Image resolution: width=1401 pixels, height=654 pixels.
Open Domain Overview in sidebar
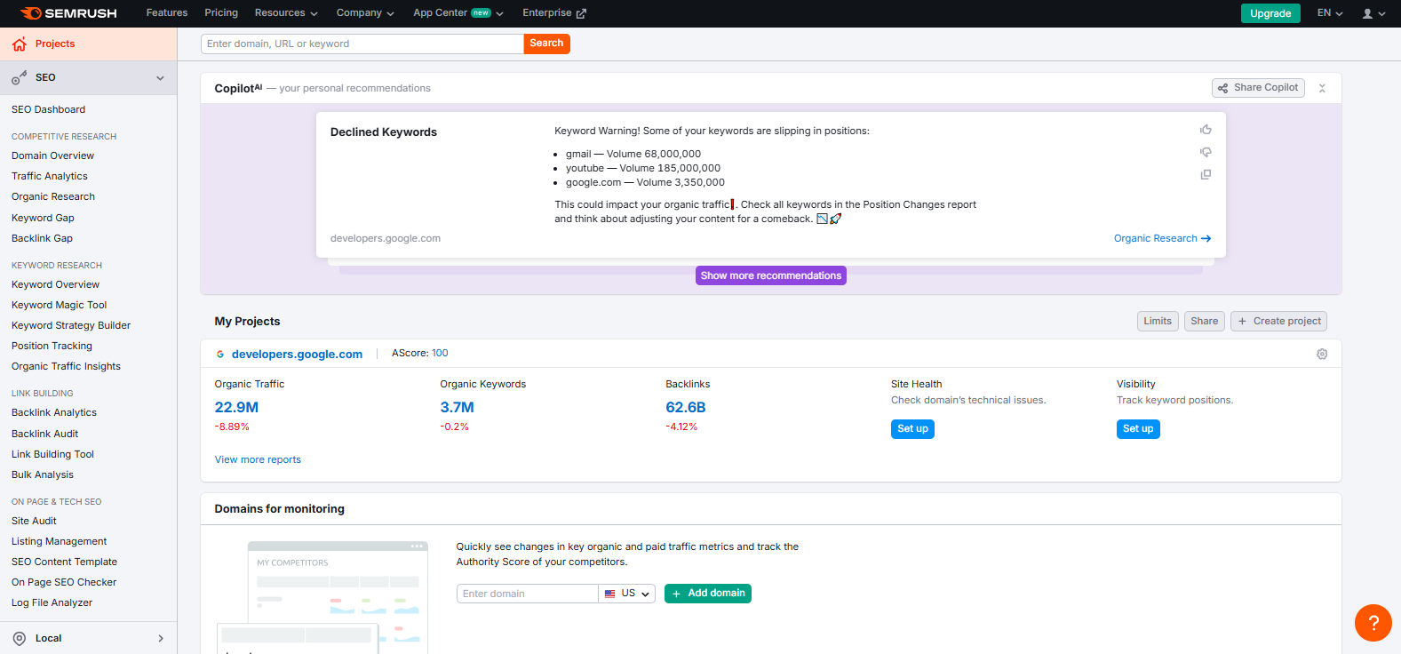52,156
